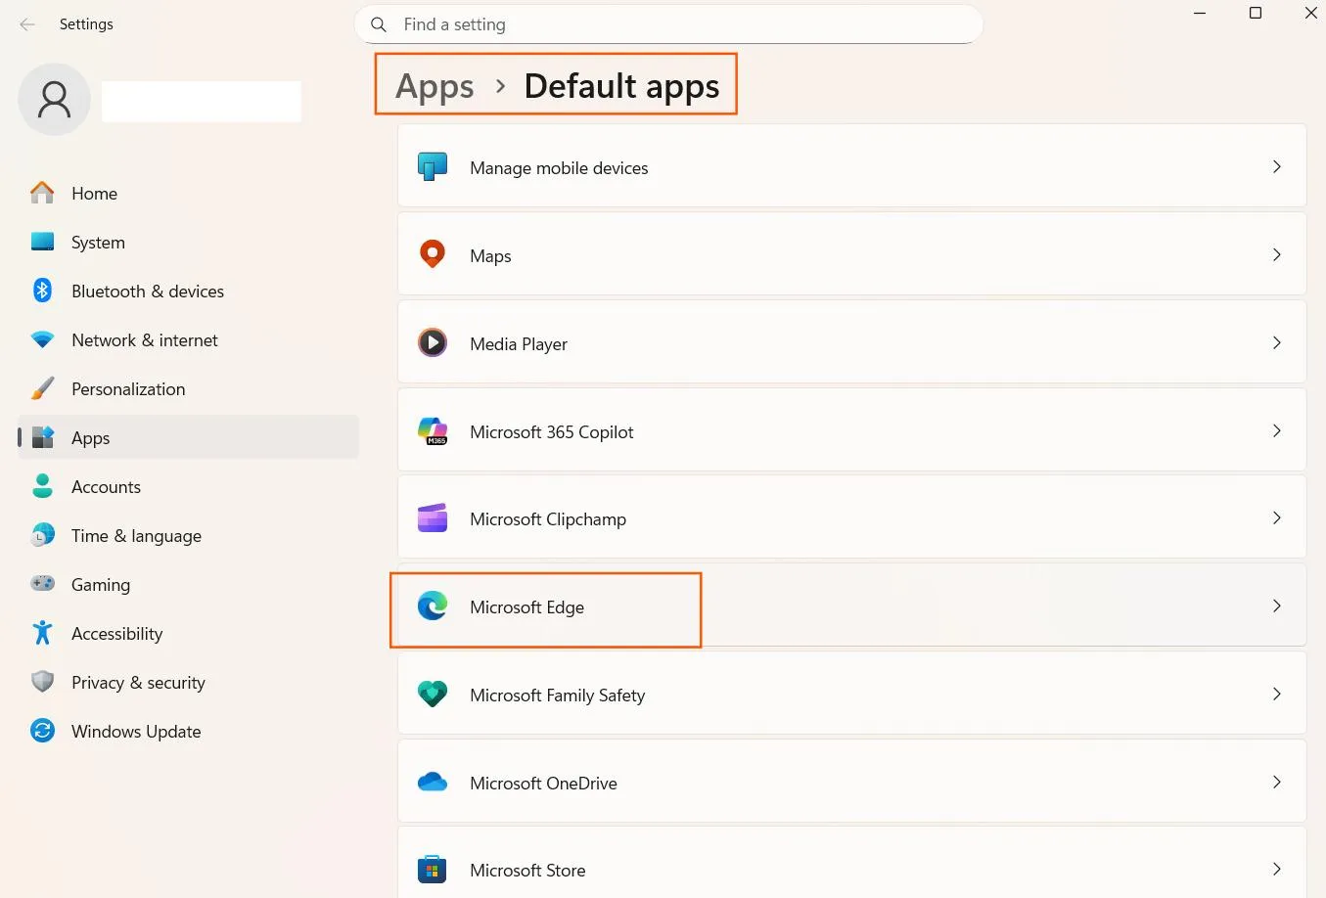This screenshot has height=898, width=1326.
Task: Go back with the arrow button
Action: (x=26, y=24)
